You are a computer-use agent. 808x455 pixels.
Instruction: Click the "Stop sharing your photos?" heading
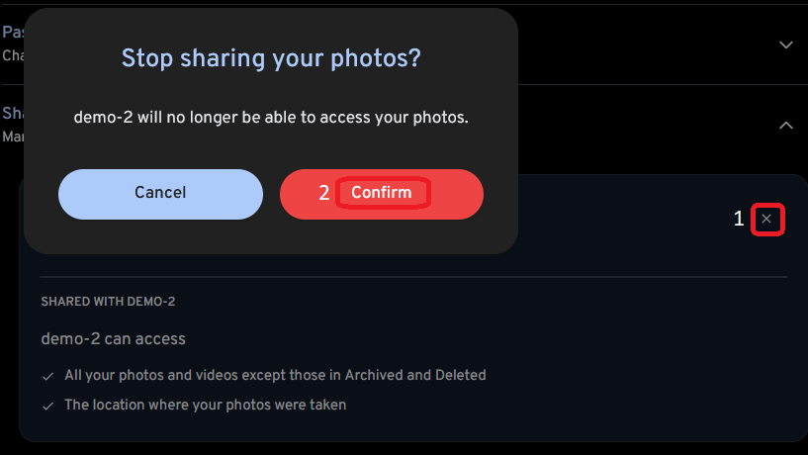pos(270,59)
